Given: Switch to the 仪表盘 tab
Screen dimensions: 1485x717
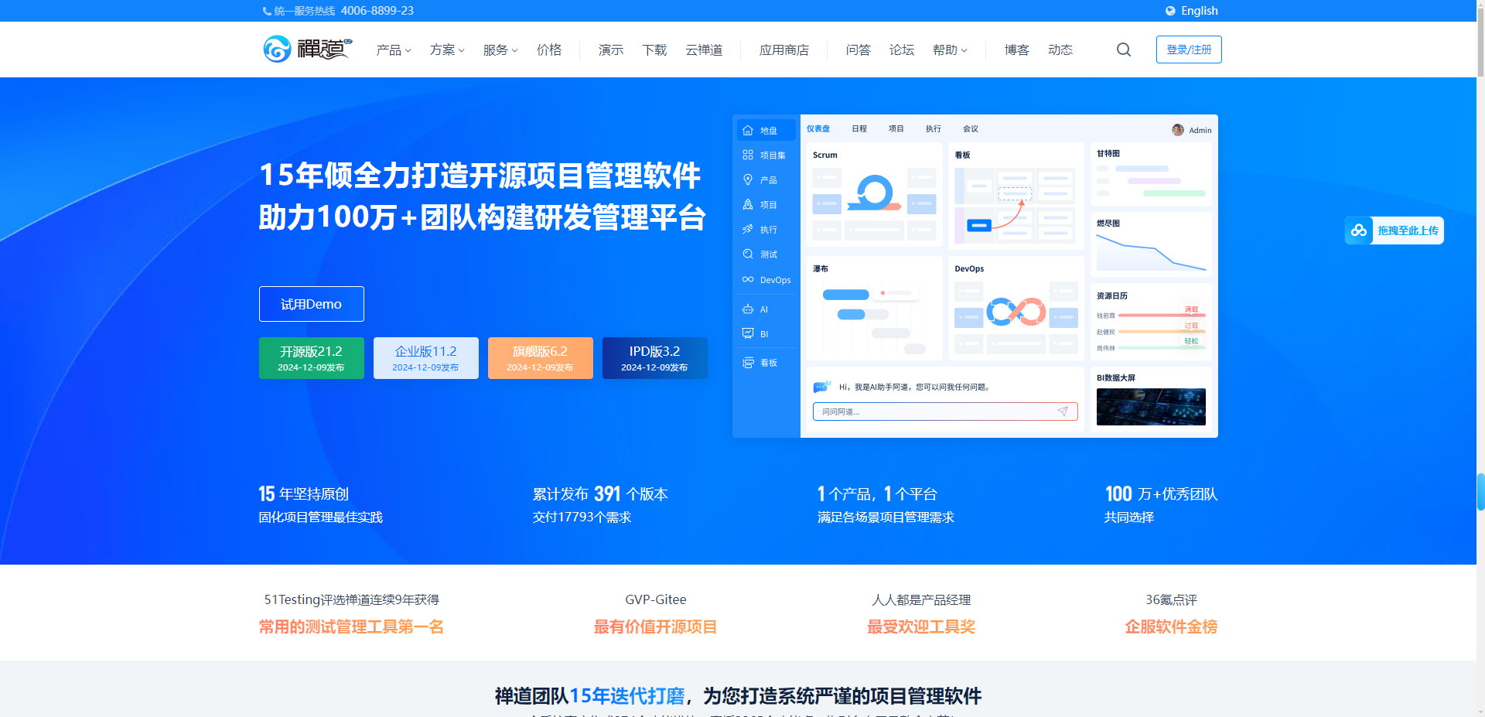Looking at the screenshot, I should (x=818, y=129).
